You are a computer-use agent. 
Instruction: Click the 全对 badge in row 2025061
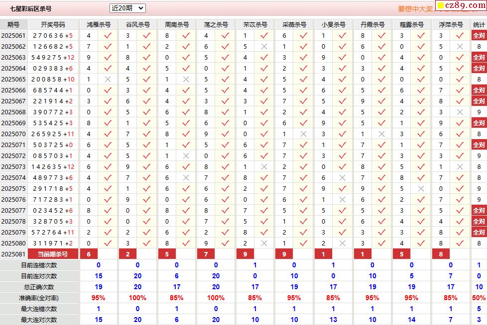pyautogui.click(x=479, y=36)
